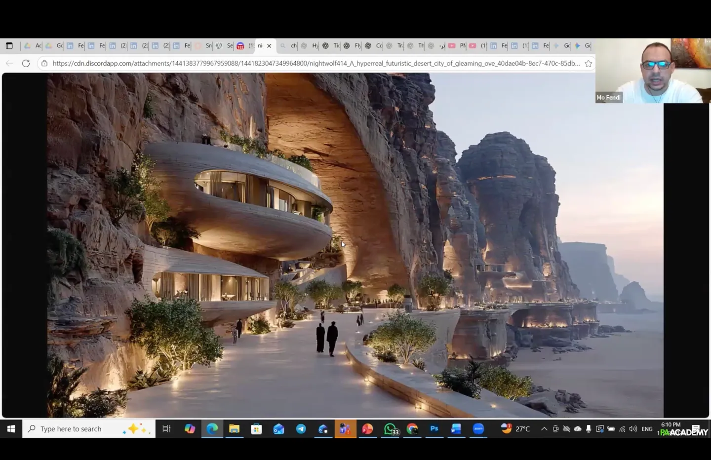
Task: Expand hidden system tray icons chevron
Action: pyautogui.click(x=544, y=429)
